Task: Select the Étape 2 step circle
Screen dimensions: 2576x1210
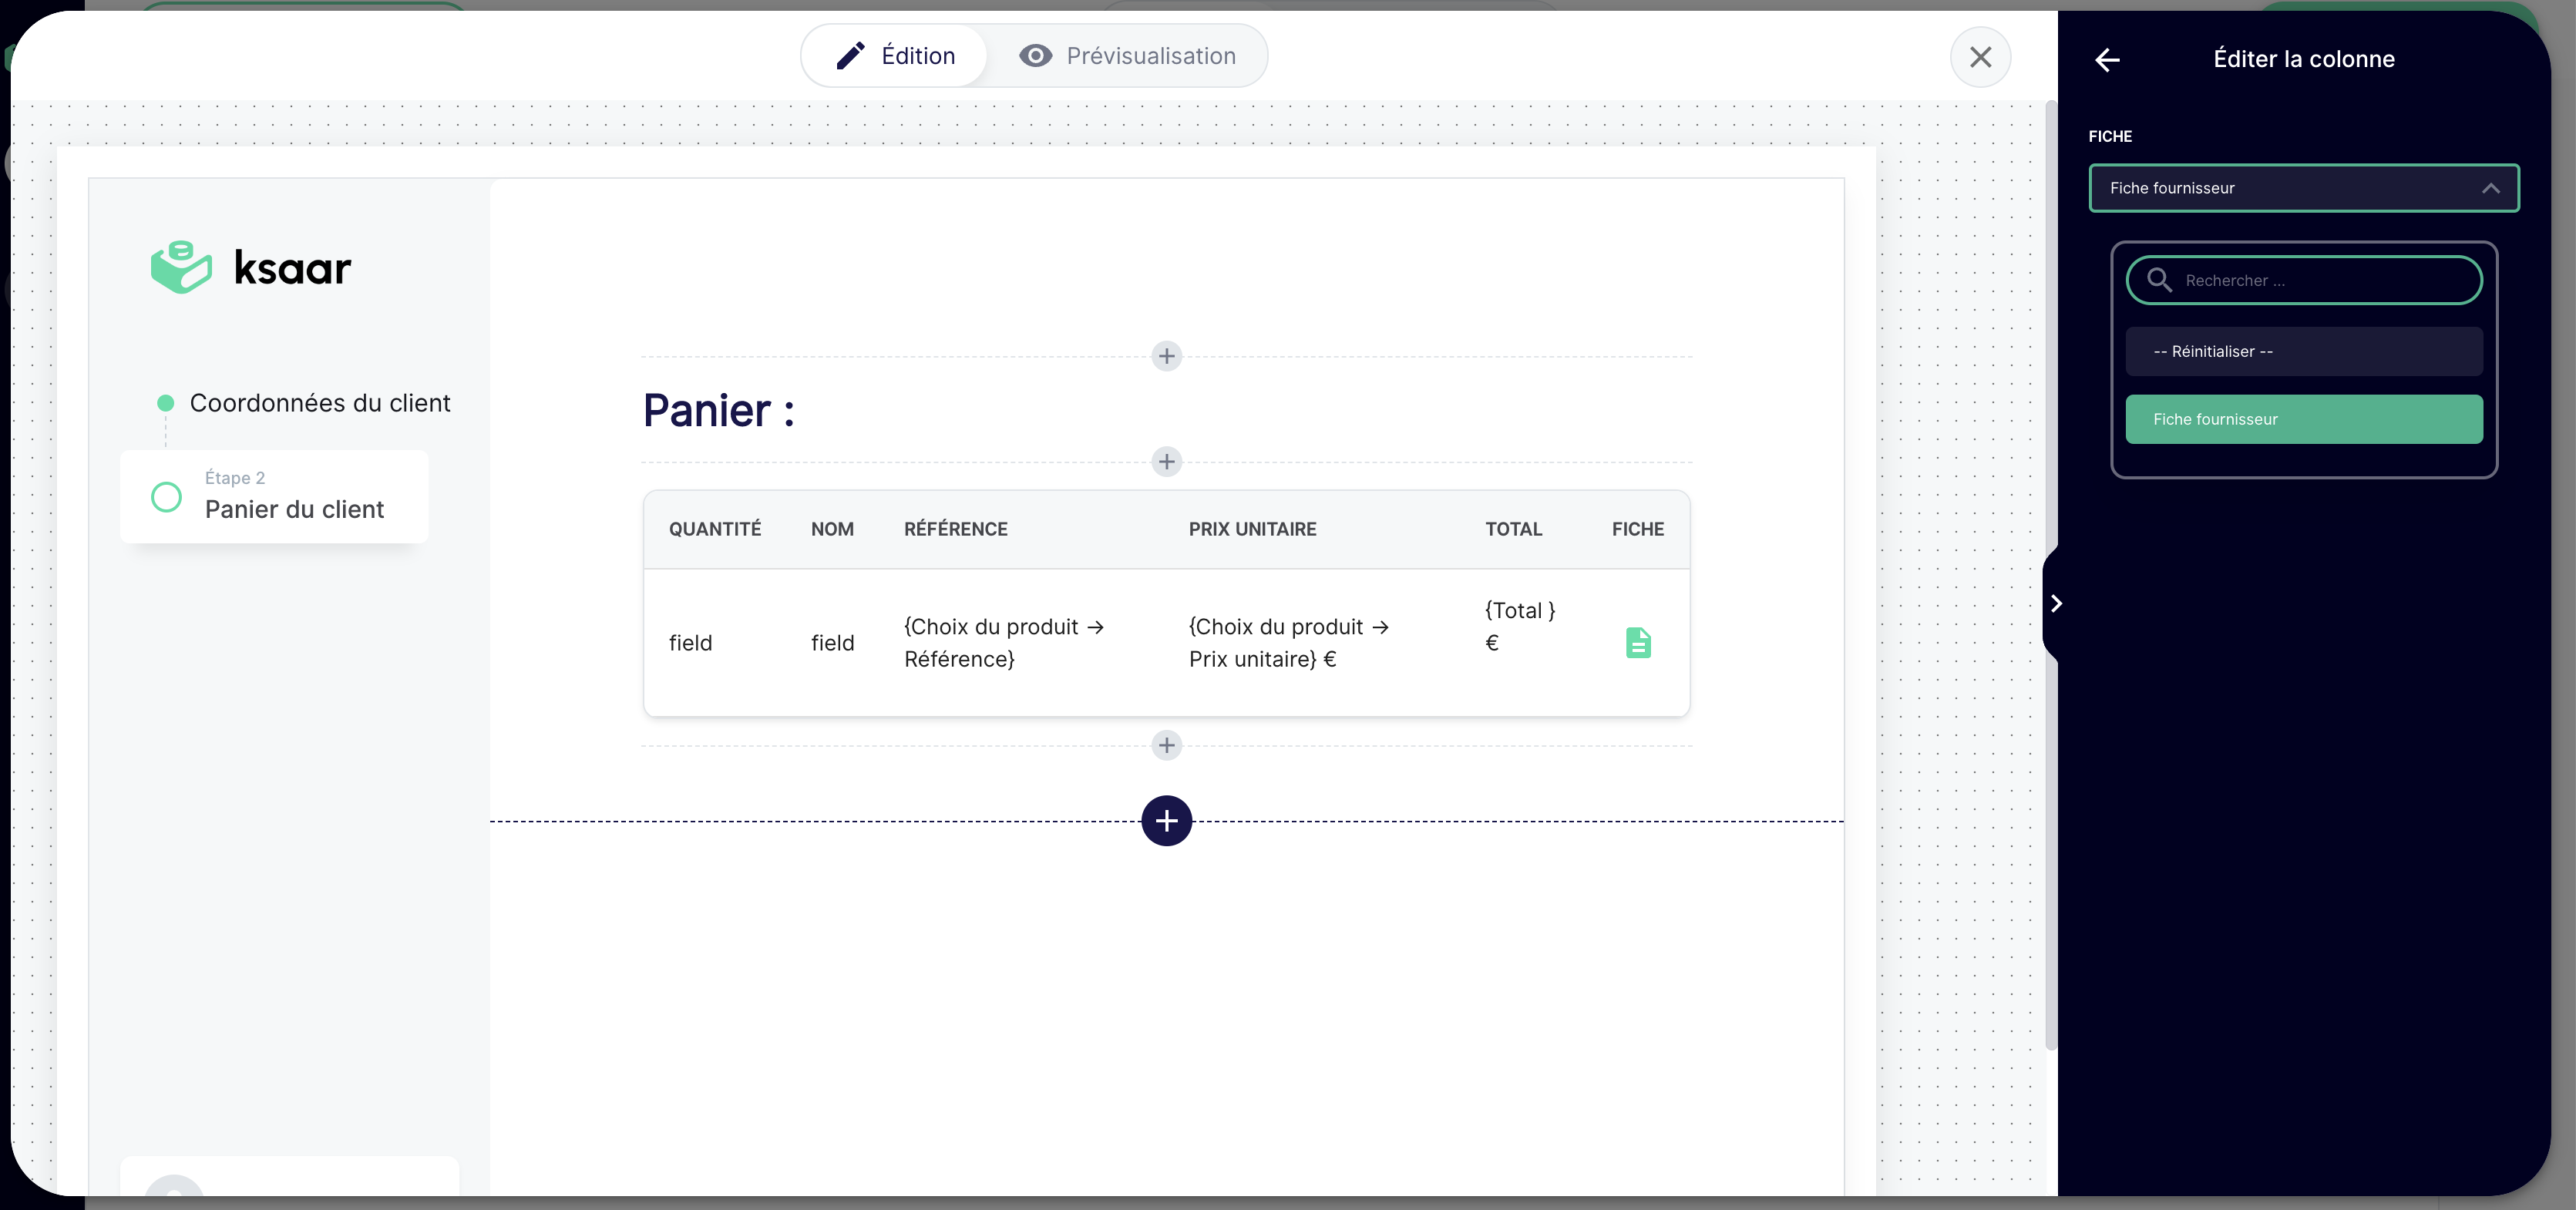Action: 166,497
